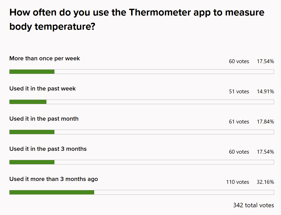
Task: Click the 110 votes count
Action: (238, 182)
